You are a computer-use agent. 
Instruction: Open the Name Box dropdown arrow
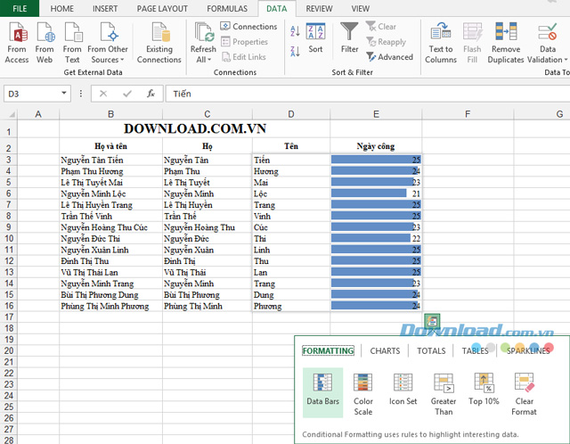64,93
